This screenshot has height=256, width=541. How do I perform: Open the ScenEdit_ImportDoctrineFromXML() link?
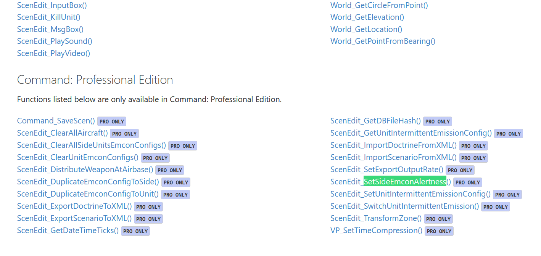[393, 145]
